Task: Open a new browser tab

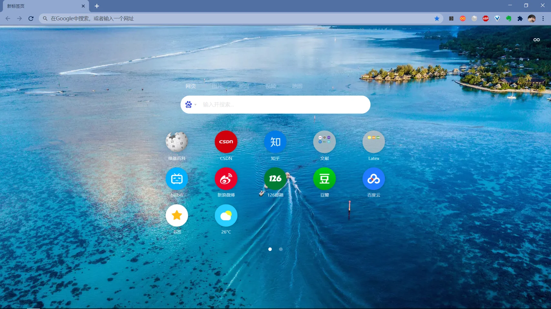Action: [x=97, y=6]
